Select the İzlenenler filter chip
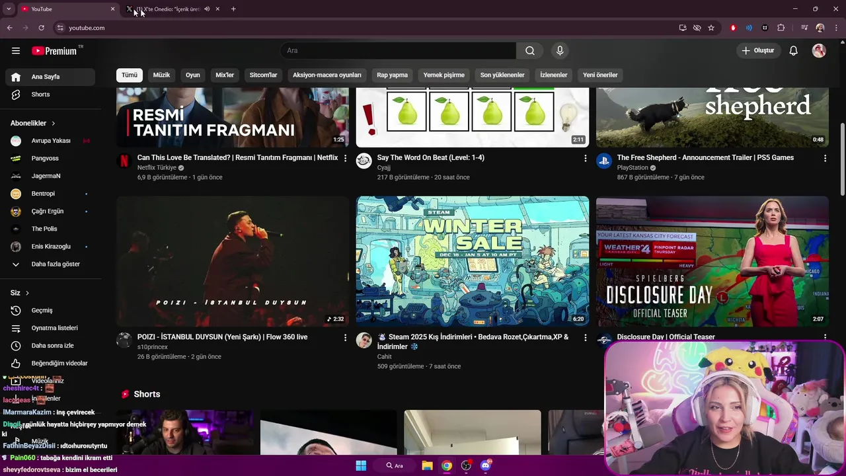 [554, 75]
